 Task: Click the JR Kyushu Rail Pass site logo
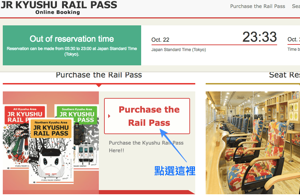coord(59,7)
